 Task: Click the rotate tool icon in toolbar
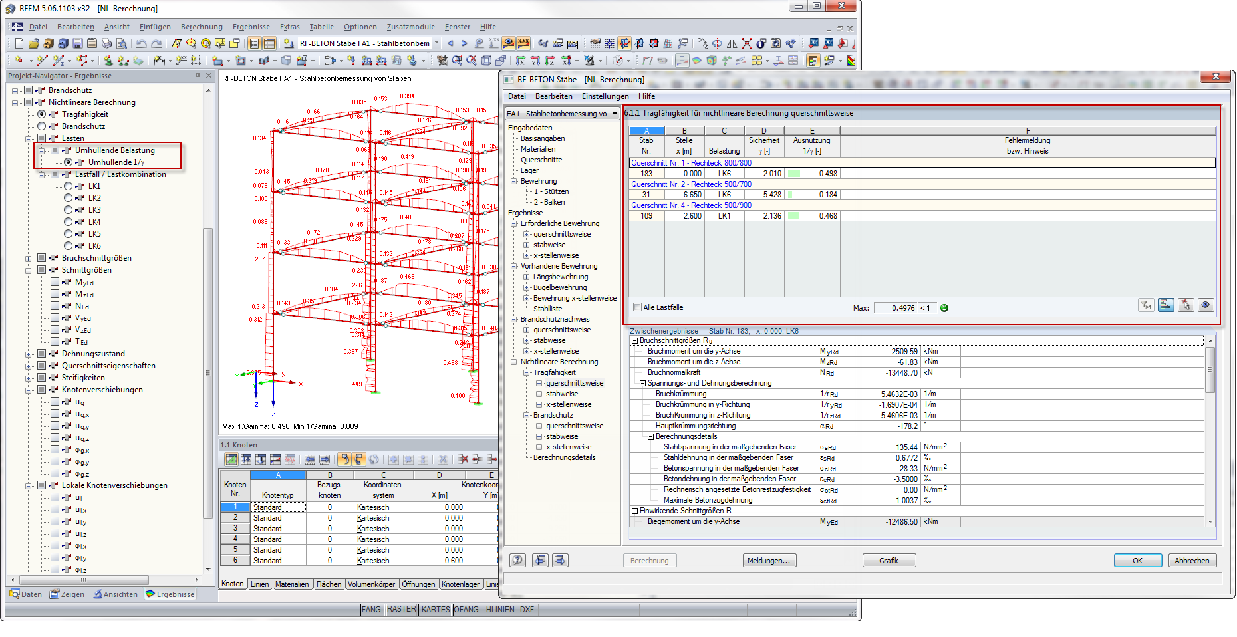(717, 43)
